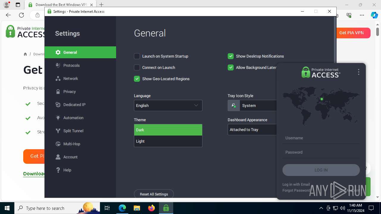This screenshot has width=381, height=214.
Task: Click the Protocols plug icon
Action: pyautogui.click(x=58, y=65)
